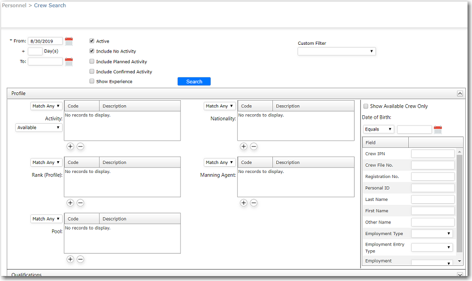Open the To date calendar picker
Image resolution: width=472 pixels, height=281 pixels.
point(69,62)
